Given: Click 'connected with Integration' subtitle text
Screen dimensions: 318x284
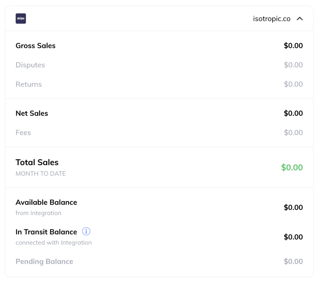Looking at the screenshot, I should [x=53, y=243].
